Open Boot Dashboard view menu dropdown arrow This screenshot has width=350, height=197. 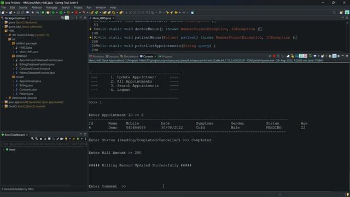(x=81, y=139)
